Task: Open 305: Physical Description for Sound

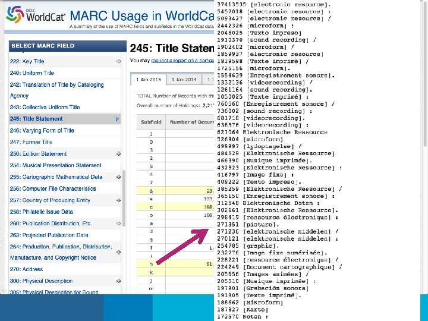Action: tap(54, 292)
